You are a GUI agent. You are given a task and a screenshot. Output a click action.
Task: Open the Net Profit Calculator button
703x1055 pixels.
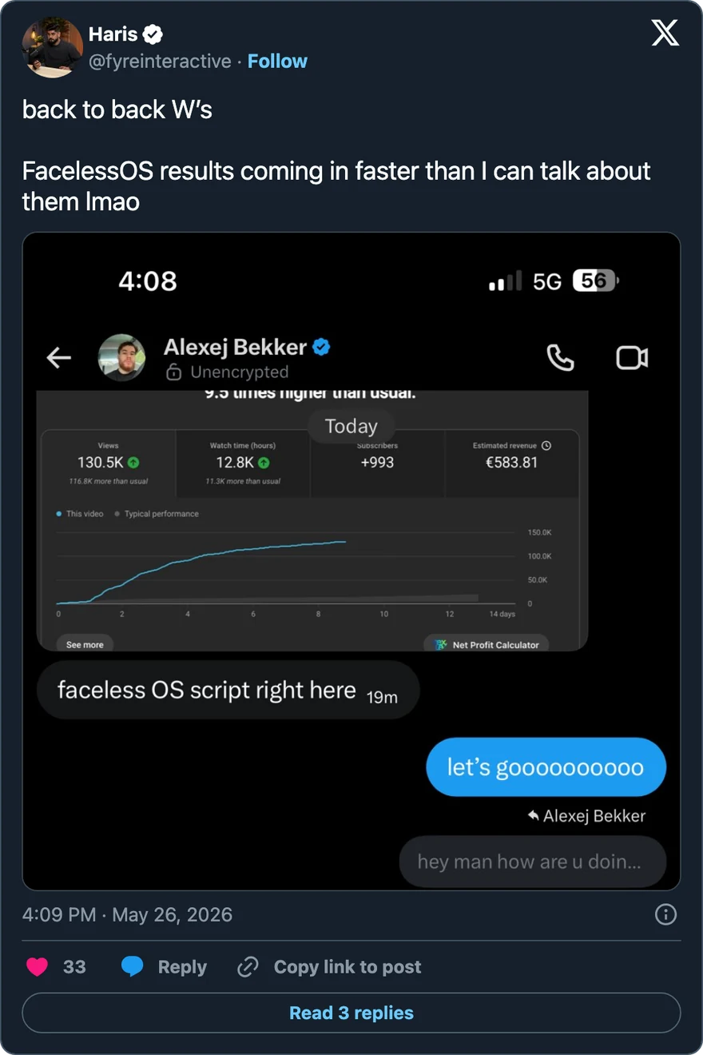click(487, 644)
